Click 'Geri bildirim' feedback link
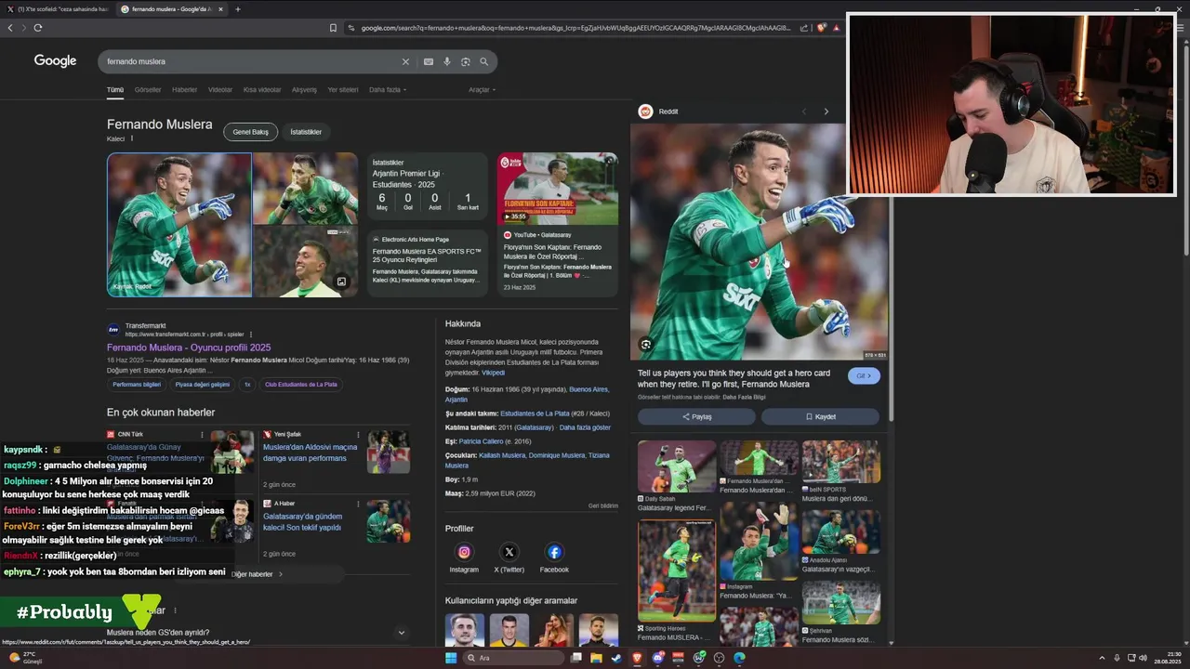Viewport: 1190px width, 669px height. (x=603, y=506)
